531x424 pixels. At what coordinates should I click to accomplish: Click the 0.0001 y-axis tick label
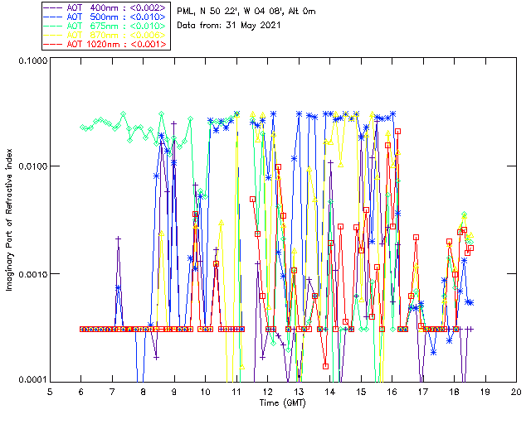point(32,378)
